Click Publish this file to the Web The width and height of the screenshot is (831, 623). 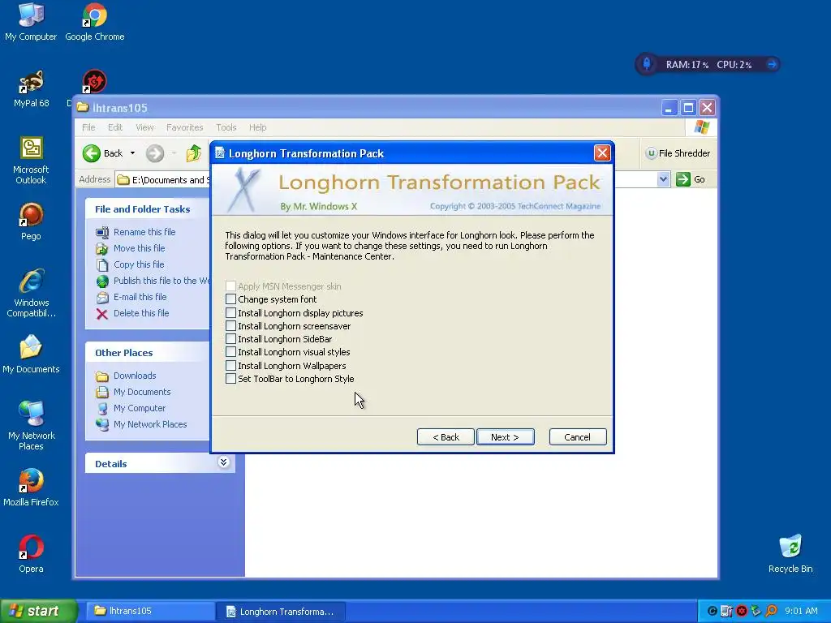(x=161, y=281)
